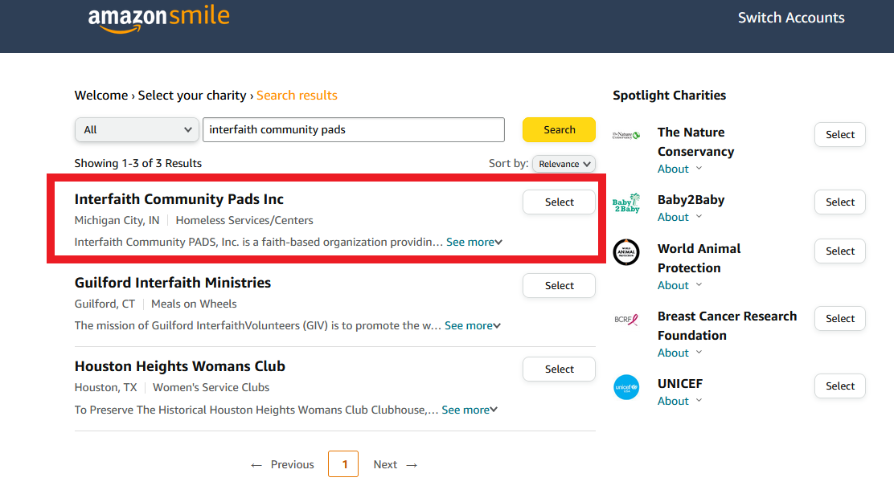
Task: Select Houston Heights Womans Club charity
Action: [x=559, y=369]
